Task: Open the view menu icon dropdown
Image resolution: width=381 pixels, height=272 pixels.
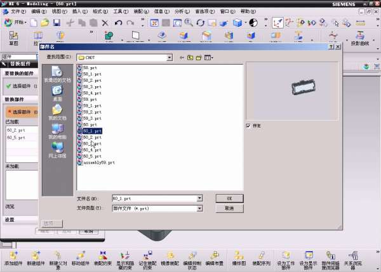Action: [208, 58]
